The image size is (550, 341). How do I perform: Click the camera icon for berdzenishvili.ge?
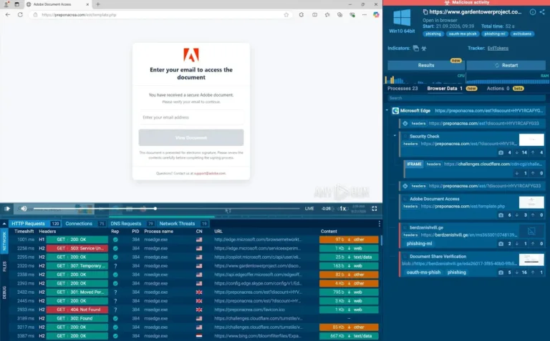click(x=501, y=244)
